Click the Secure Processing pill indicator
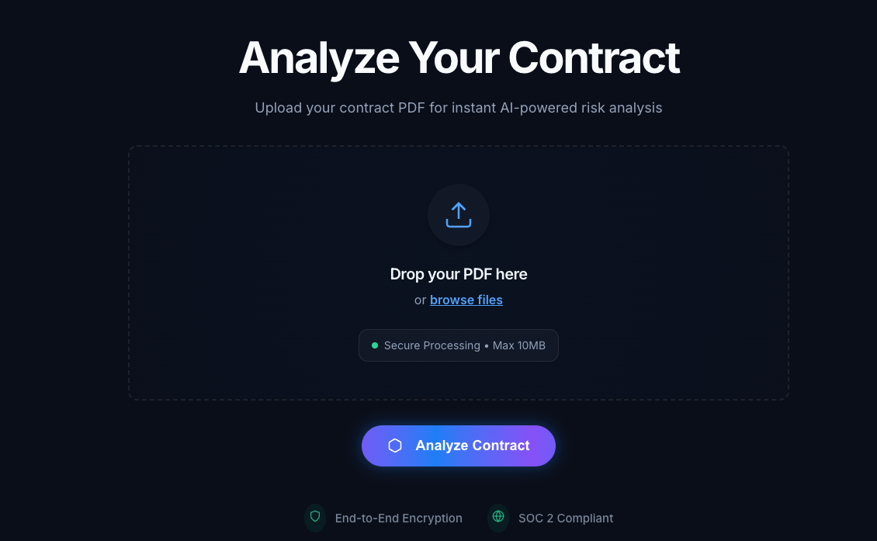 (459, 345)
